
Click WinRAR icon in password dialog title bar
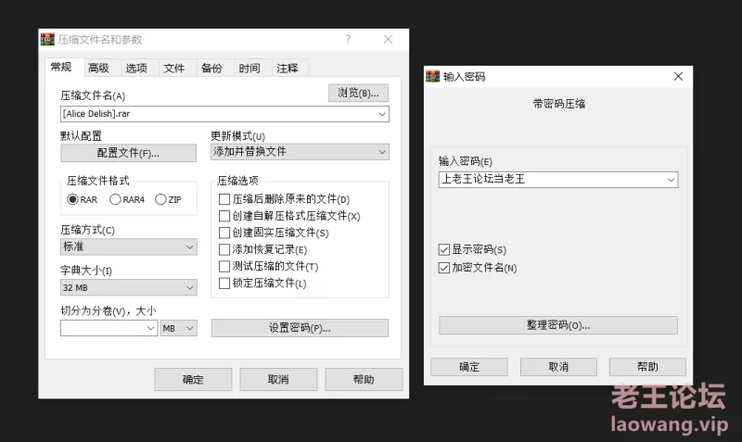tap(432, 76)
